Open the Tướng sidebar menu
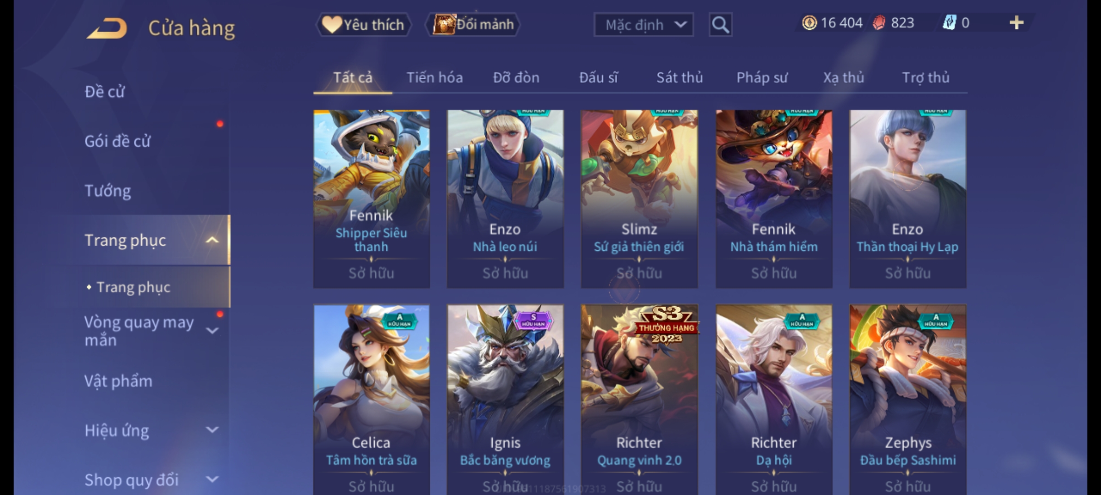Image resolution: width=1101 pixels, height=495 pixels. tap(108, 191)
